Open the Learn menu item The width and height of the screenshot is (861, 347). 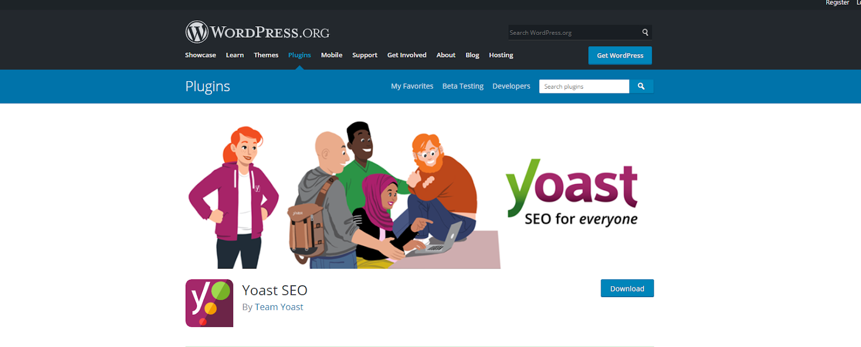pyautogui.click(x=235, y=55)
